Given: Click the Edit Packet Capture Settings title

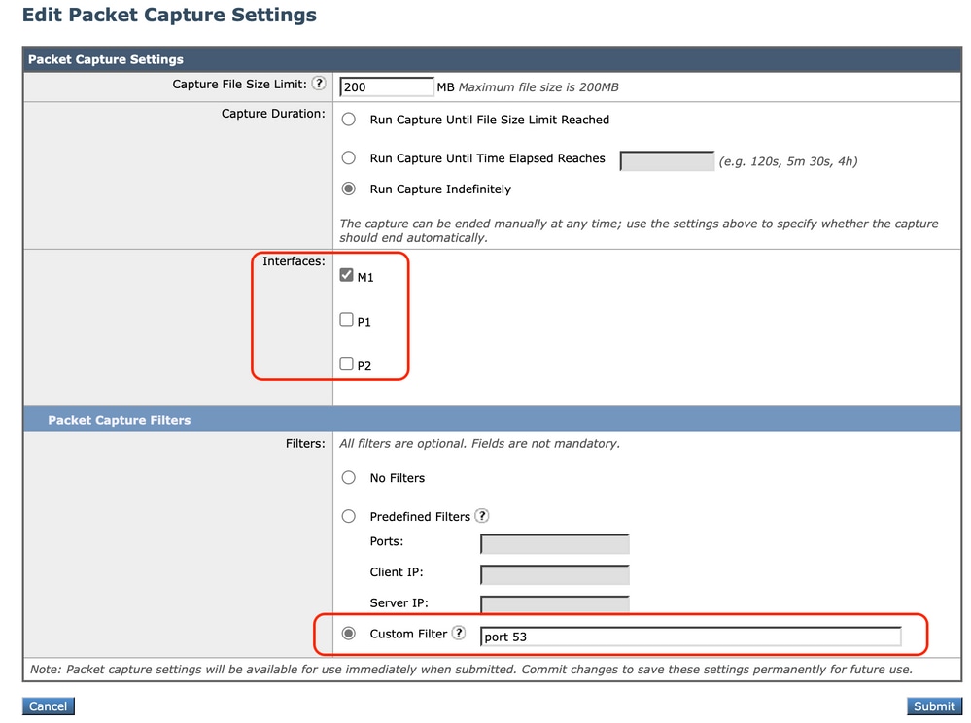Looking at the screenshot, I should [x=170, y=15].
